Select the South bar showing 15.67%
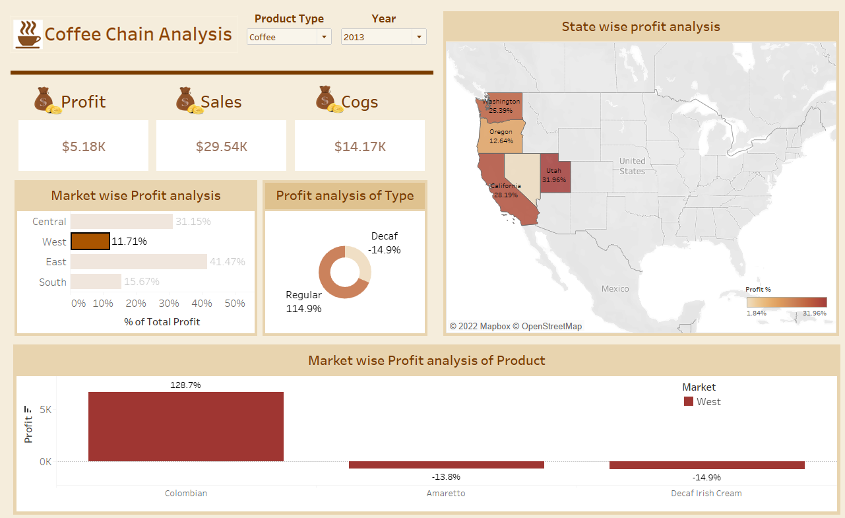This screenshot has width=845, height=518. 96,282
